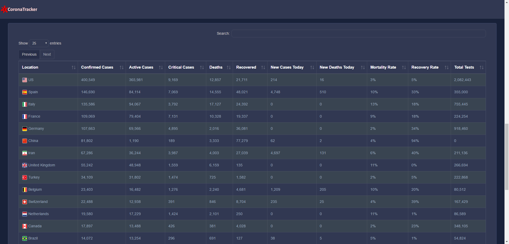Click the Switzerland flag icon
509x244 pixels.
[25, 202]
